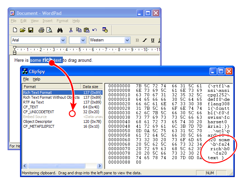Viewport: 242px width, 185px height.
Task: Open WordPad's Format menu
Action: point(62,21)
